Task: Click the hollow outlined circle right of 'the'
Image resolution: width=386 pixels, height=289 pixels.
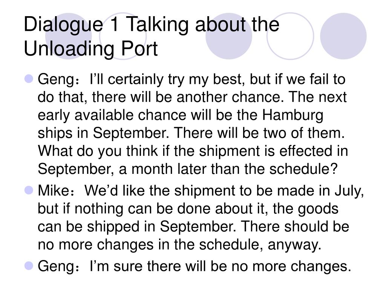Action: tap(290, 36)
